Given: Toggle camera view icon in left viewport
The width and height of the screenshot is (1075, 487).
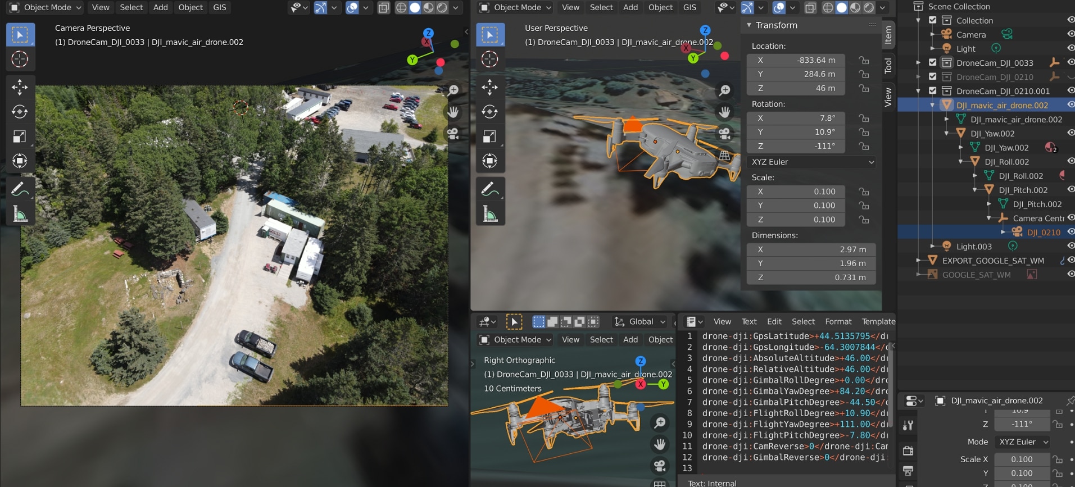Looking at the screenshot, I should coord(453,134).
